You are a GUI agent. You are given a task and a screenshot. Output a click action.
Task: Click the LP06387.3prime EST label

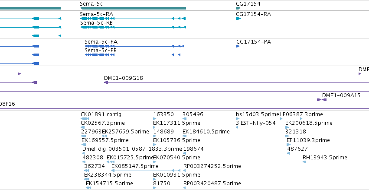click(x=301, y=114)
